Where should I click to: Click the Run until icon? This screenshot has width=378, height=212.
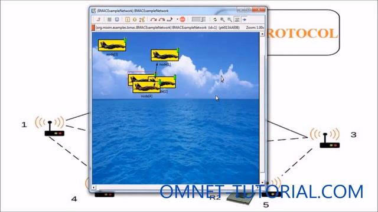pyautogui.click(x=170, y=19)
